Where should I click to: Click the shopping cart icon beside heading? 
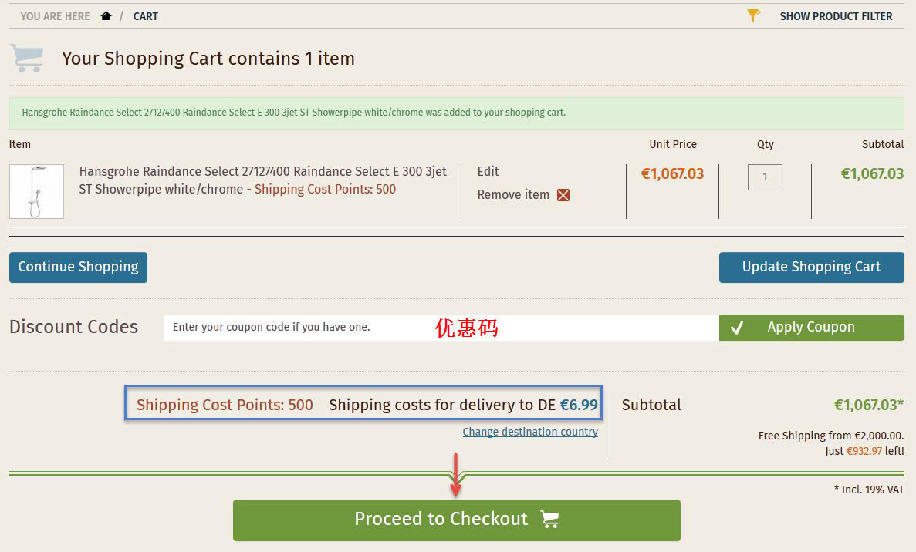click(x=27, y=59)
